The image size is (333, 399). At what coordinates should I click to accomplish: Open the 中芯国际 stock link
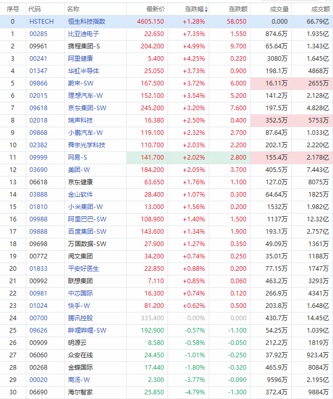point(80,293)
